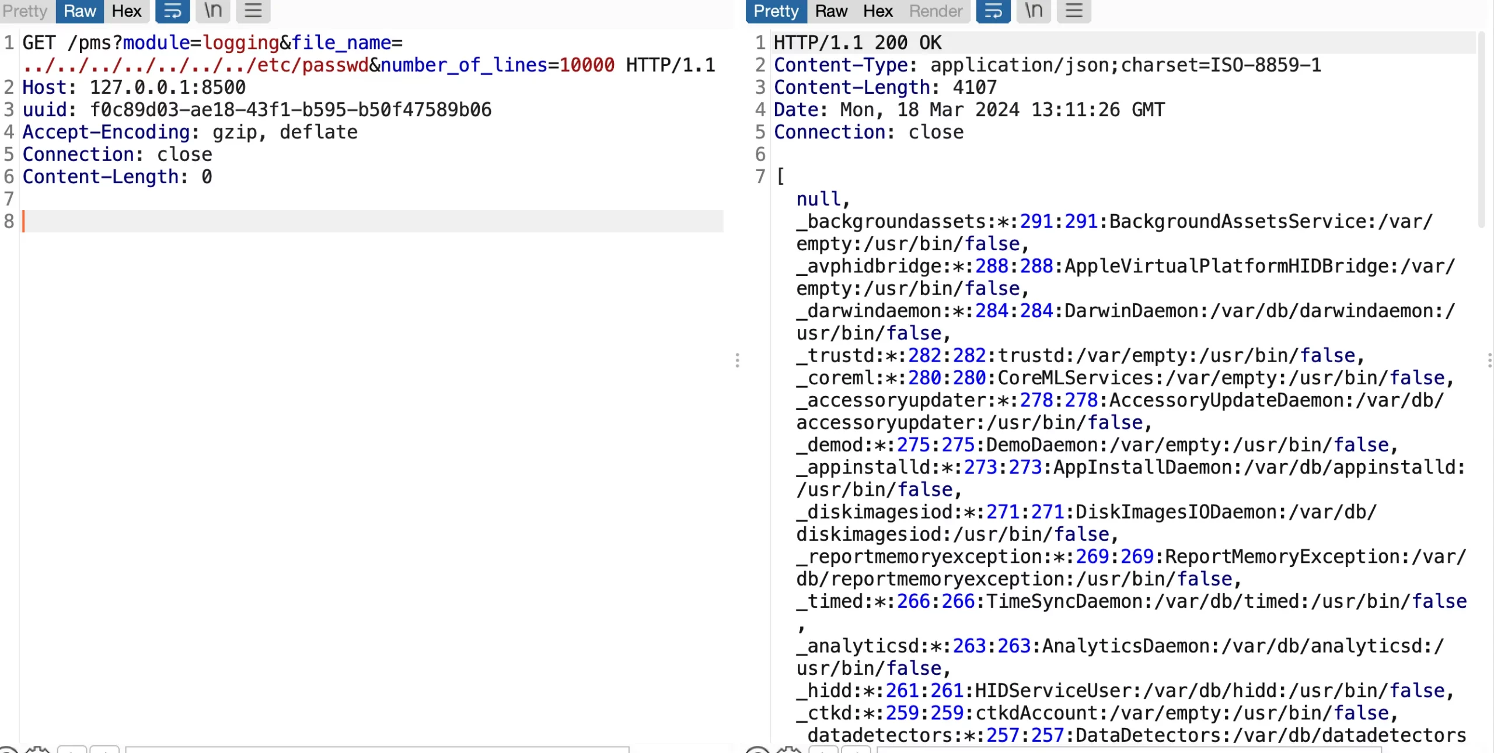Image resolution: width=1494 pixels, height=753 pixels.
Task: Click the 'null,' entry in response body
Action: pyautogui.click(x=823, y=199)
